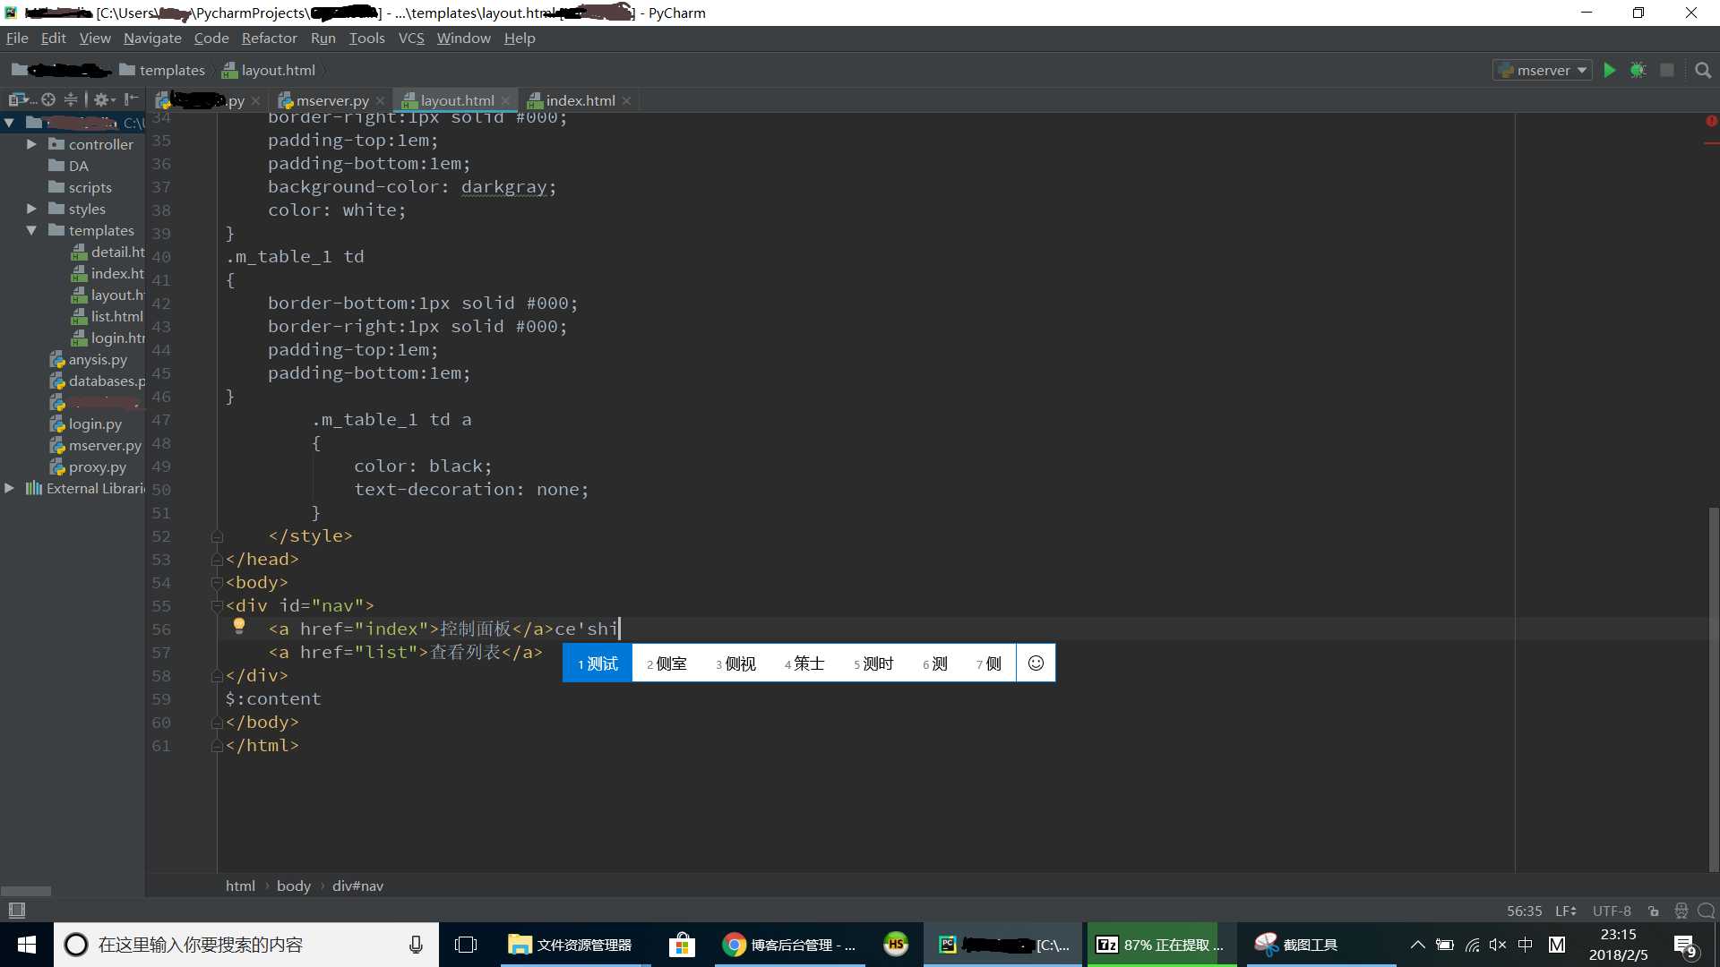
Task: Open list.html in project tree
Action: coord(107,316)
